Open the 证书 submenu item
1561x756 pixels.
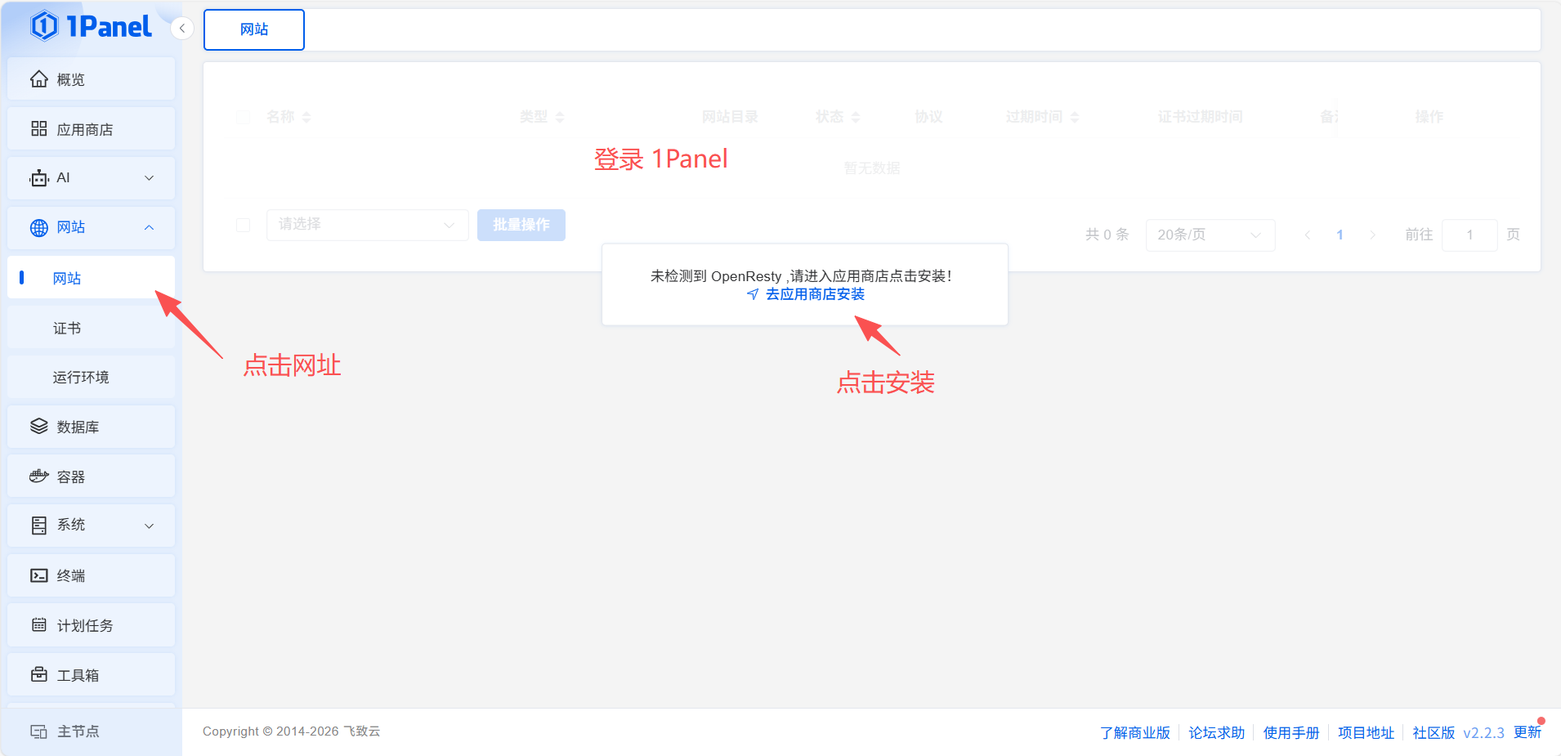click(91, 328)
